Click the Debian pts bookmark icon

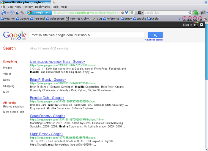pyautogui.click(x=185, y=18)
